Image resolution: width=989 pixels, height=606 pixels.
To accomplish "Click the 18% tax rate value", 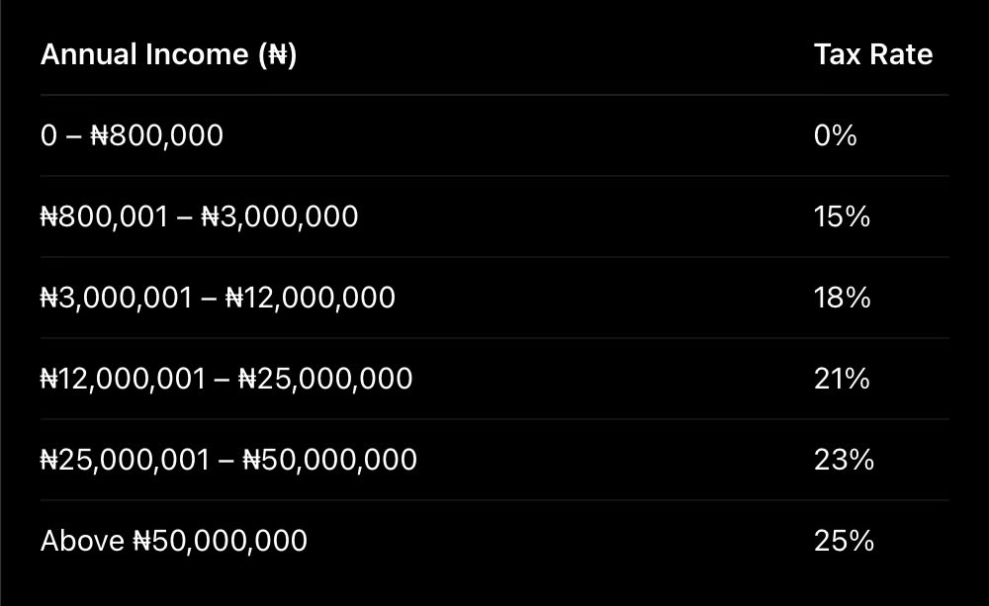I will pyautogui.click(x=842, y=298).
